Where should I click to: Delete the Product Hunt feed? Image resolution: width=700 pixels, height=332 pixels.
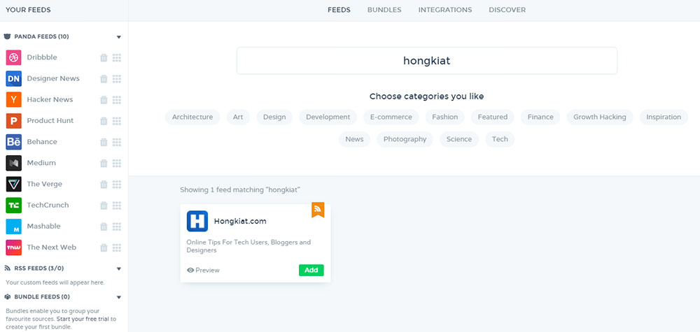(x=104, y=121)
